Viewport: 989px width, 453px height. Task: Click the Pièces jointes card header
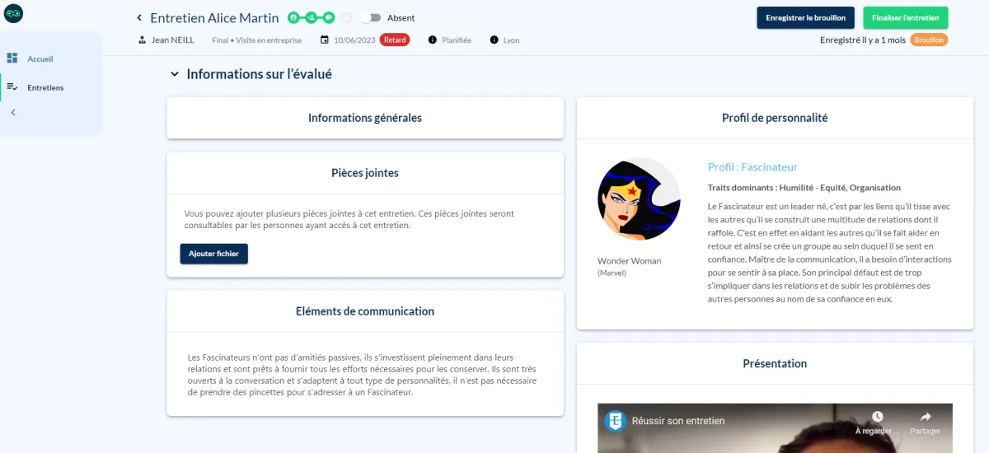pos(365,173)
